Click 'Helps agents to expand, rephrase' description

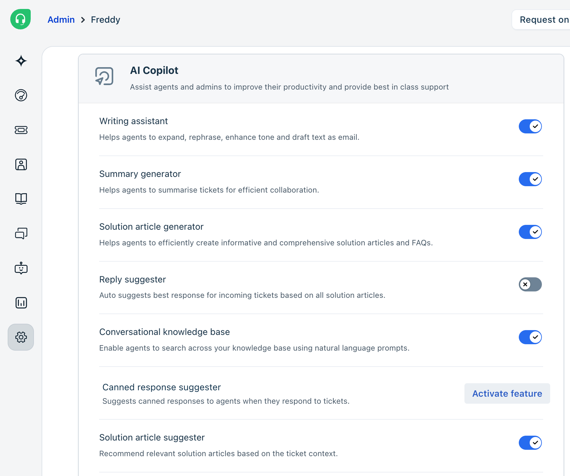pos(229,137)
